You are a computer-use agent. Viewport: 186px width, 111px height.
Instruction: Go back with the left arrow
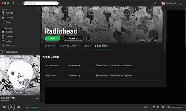(14, 3)
